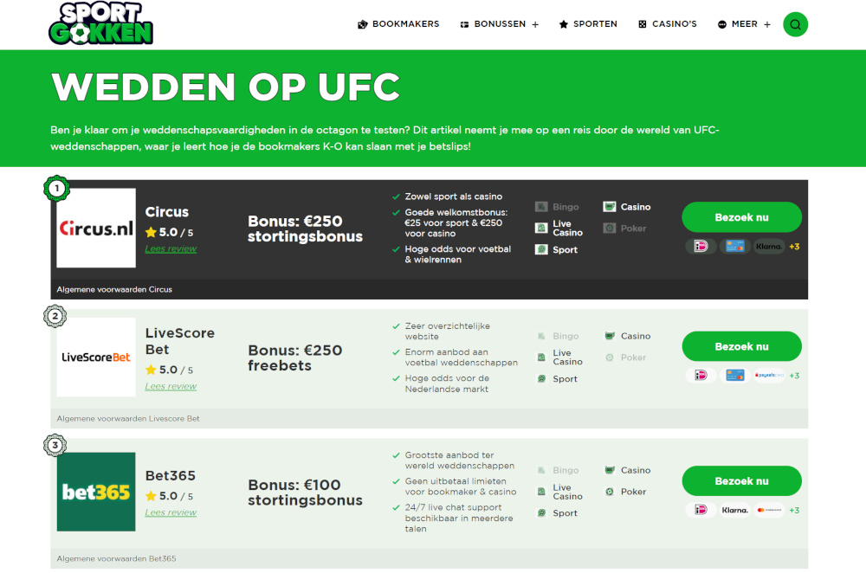Click the credit card icon under LiveScore Bet
Viewport: 866px width, 573px height.
[735, 376]
